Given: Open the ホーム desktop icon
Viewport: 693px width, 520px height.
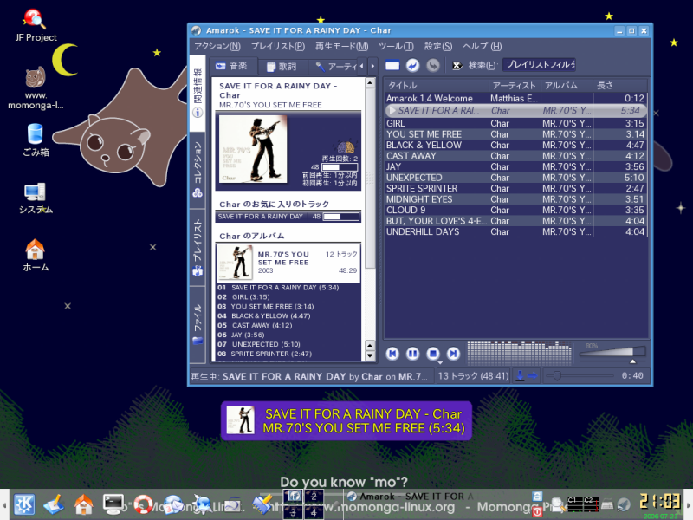Looking at the screenshot, I should 36,256.
